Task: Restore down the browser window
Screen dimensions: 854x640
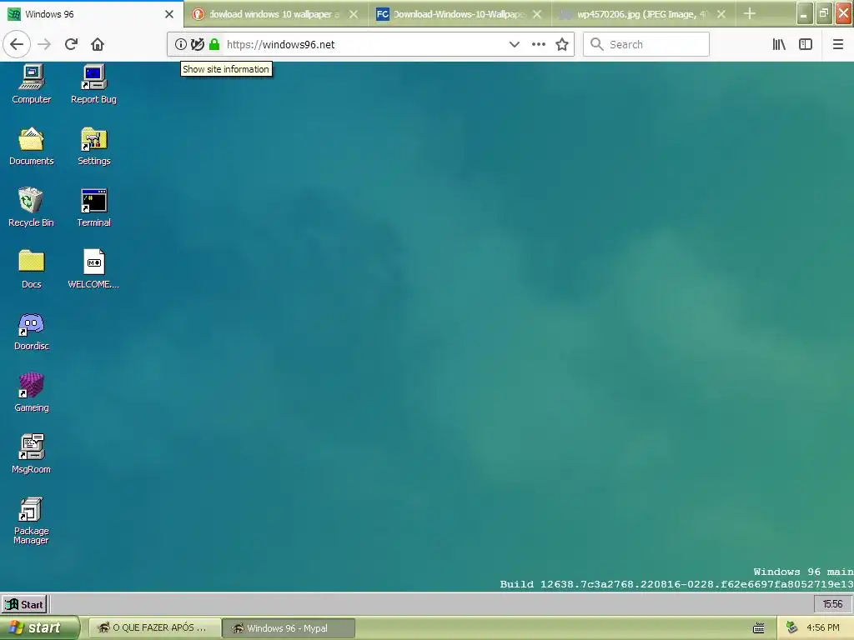Action: (x=824, y=13)
